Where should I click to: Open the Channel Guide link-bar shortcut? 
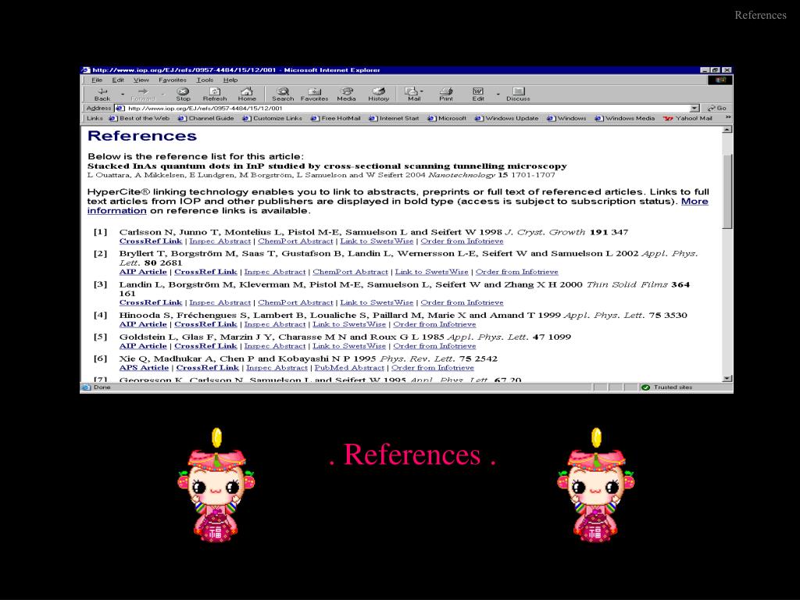pyautogui.click(x=206, y=119)
